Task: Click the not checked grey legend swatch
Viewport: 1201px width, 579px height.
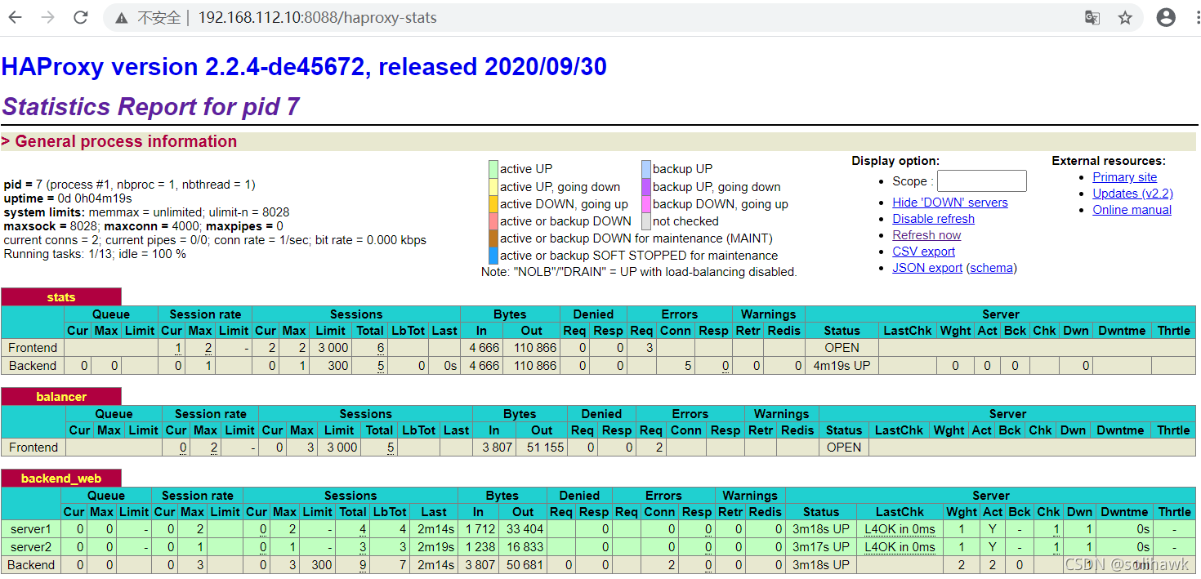Action: click(x=646, y=221)
